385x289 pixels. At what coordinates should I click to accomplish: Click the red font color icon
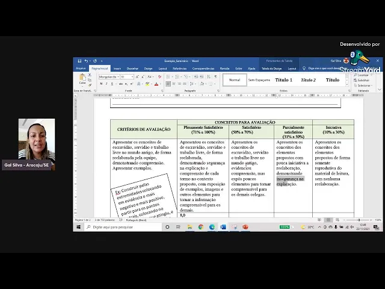pyautogui.click(x=156, y=84)
